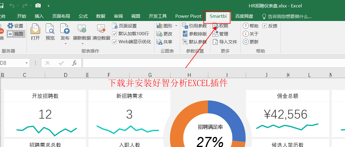Open the Power Pivot tab
This screenshot has width=345, height=147.
[x=188, y=16]
